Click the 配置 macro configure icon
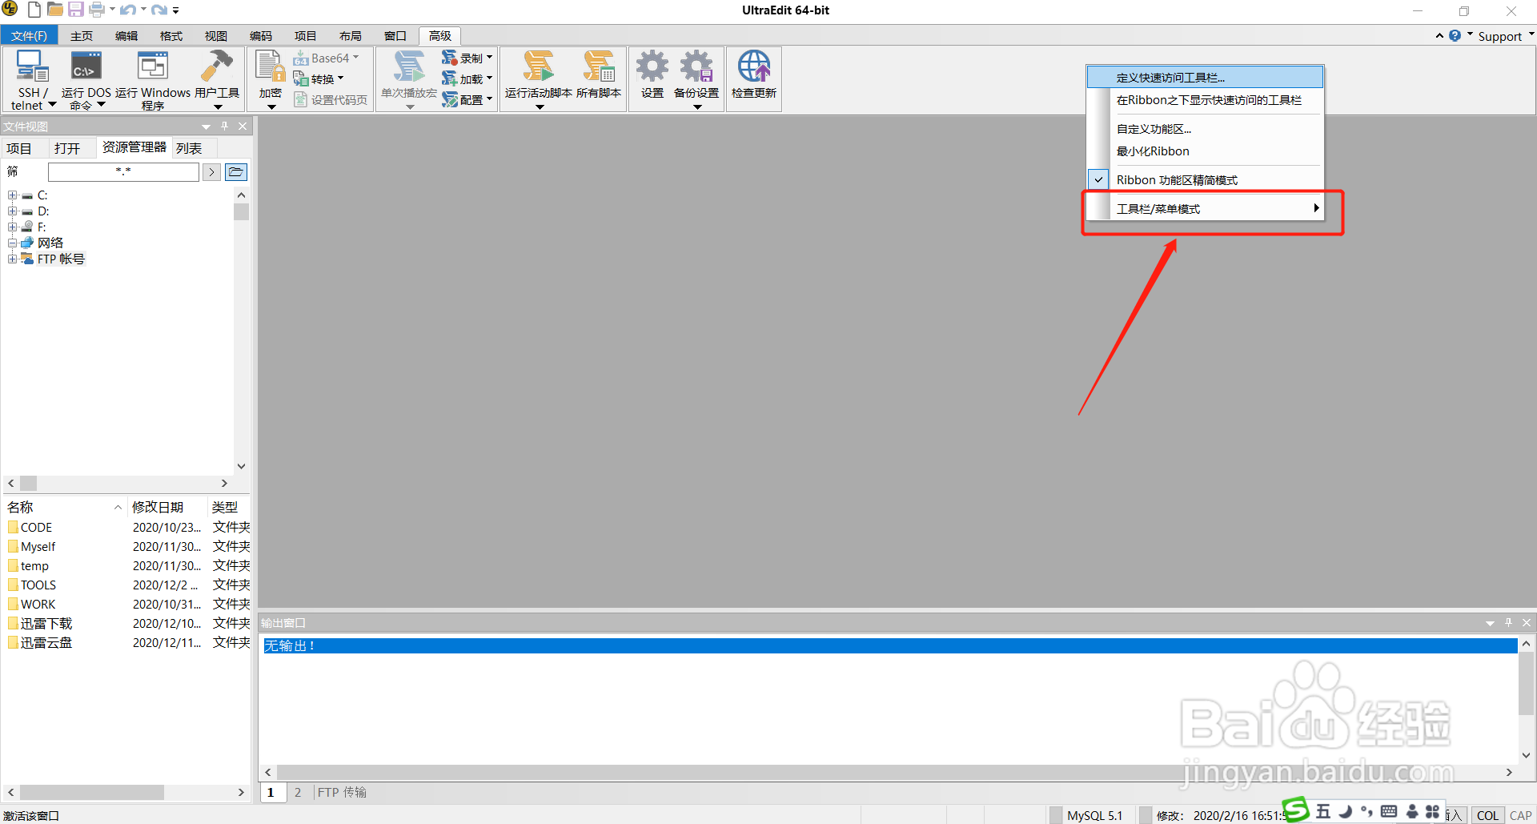Viewport: 1537px width, 824px height. tap(450, 99)
